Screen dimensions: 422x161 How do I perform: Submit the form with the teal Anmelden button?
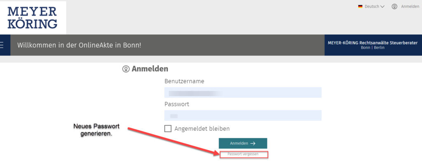click(x=243, y=143)
